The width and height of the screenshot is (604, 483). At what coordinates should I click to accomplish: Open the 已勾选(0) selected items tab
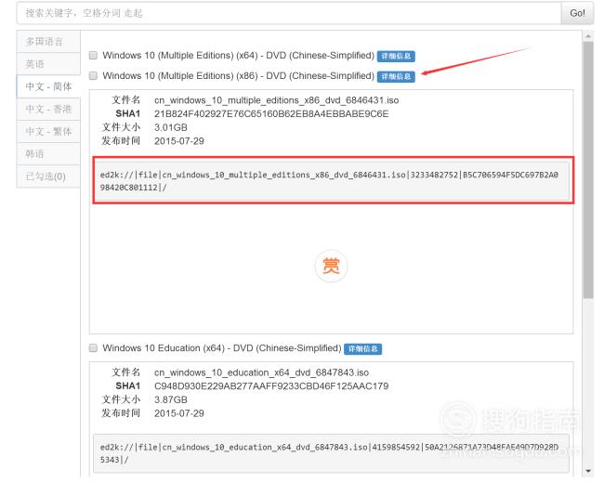tap(48, 176)
